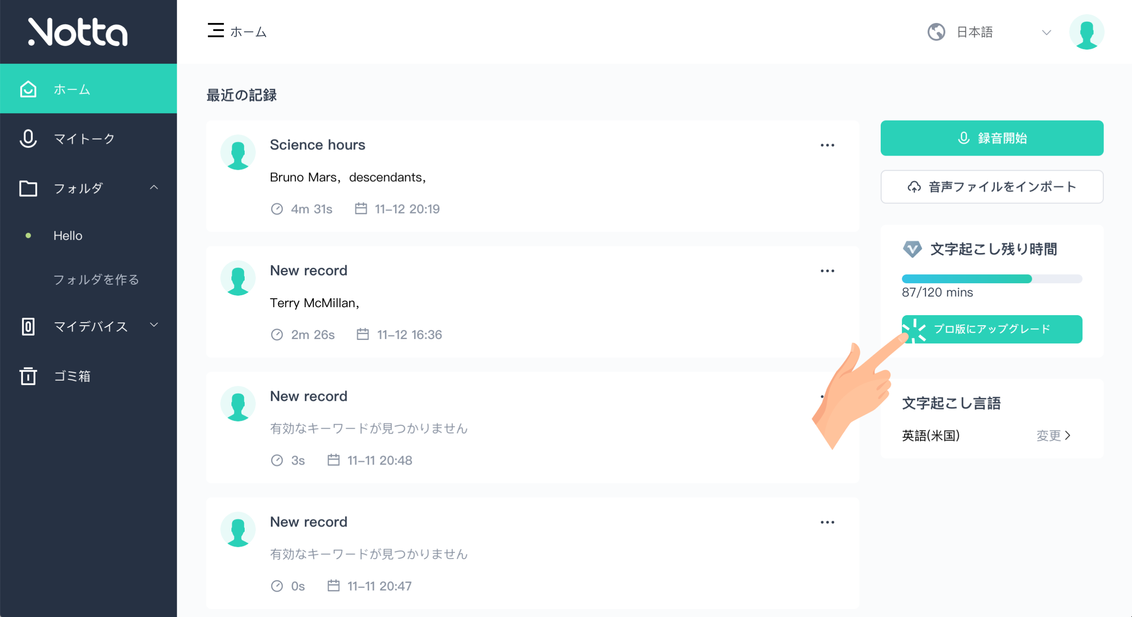The width and height of the screenshot is (1132, 617).
Task: Select the ホーム sidebar icon
Action: pyautogui.click(x=27, y=89)
